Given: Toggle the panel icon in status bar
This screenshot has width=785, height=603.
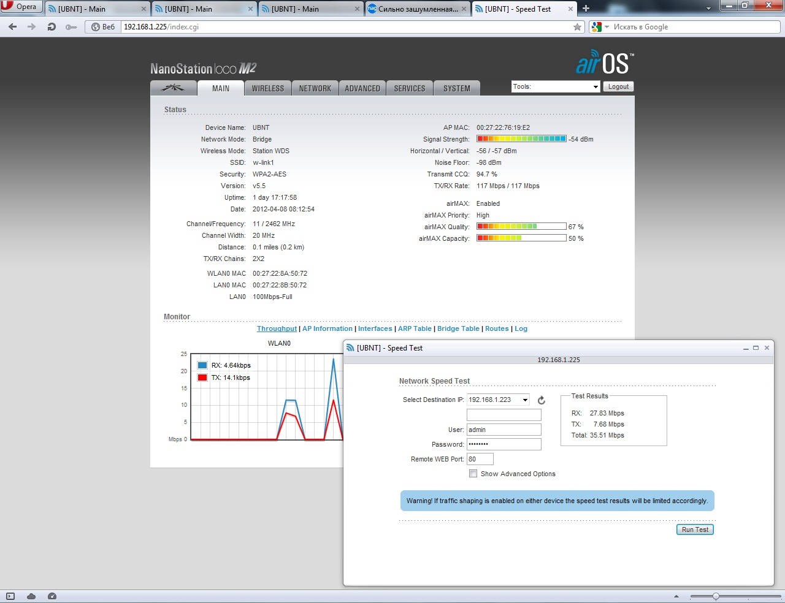Looking at the screenshot, I should [x=10, y=596].
